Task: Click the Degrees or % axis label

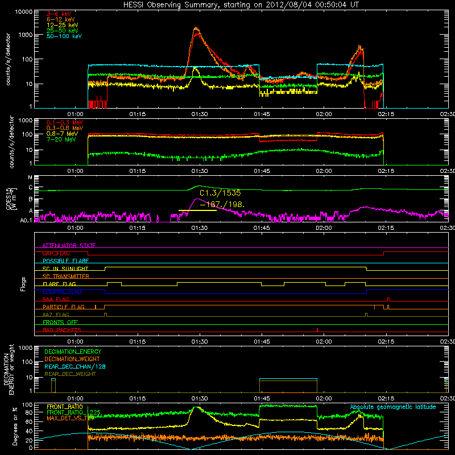Action: 15,427
